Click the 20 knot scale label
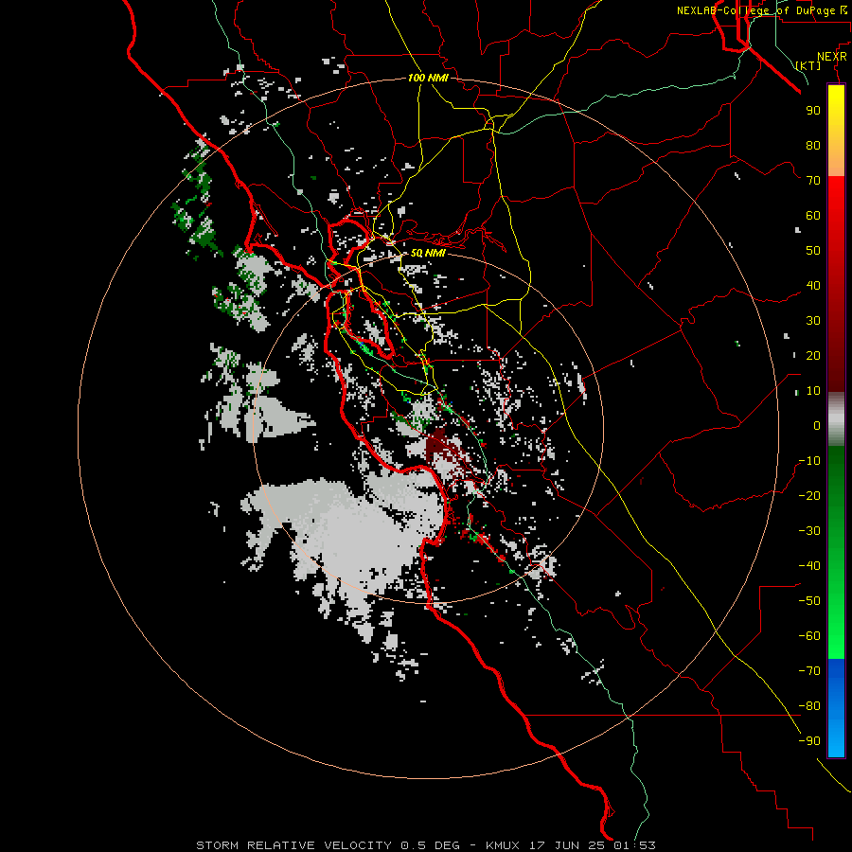The width and height of the screenshot is (852, 852). [x=813, y=355]
